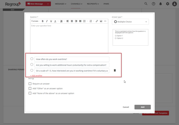This screenshot has width=179, height=125.
Task: Center align the question text
Action: tap(72, 21)
